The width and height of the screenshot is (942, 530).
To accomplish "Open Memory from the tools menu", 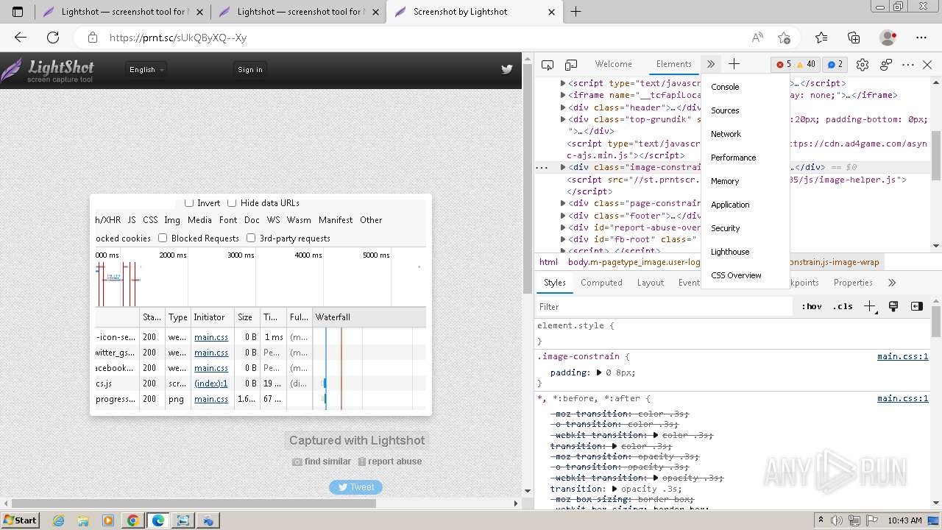I will pyautogui.click(x=745, y=181).
